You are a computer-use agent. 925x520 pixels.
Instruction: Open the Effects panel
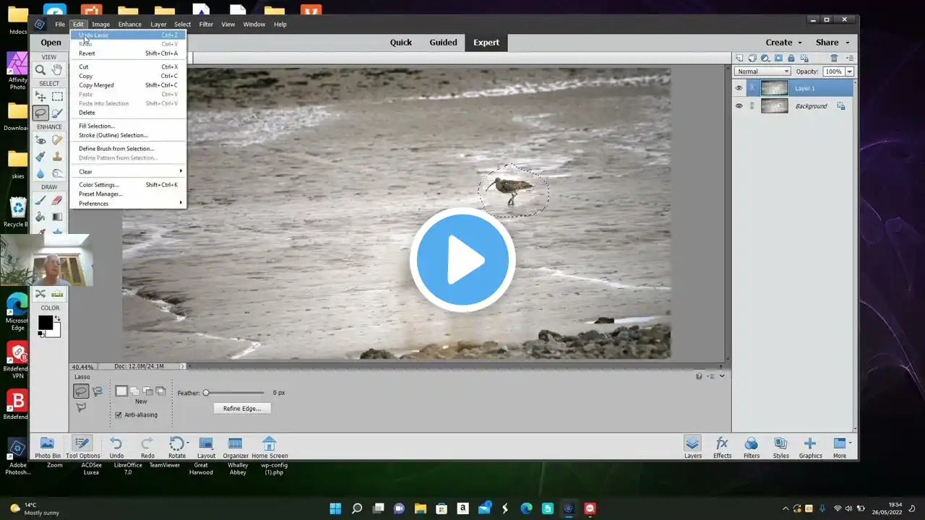click(x=722, y=447)
